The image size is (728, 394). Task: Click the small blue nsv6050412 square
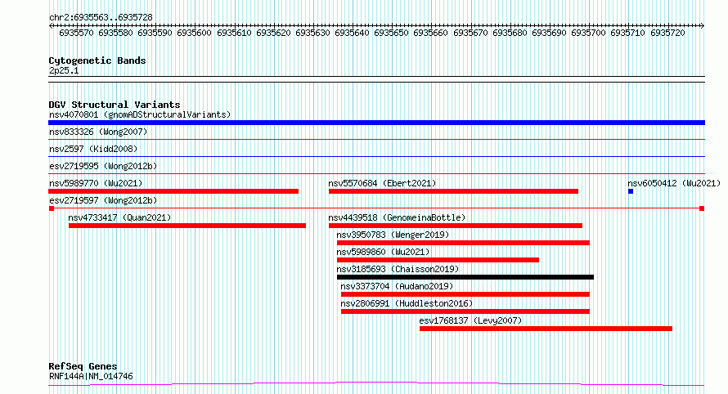631,191
